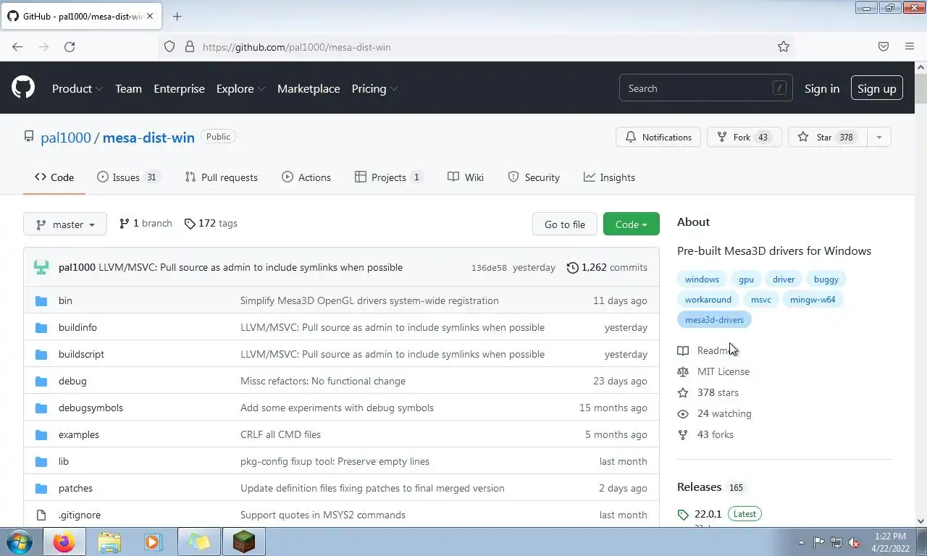
Task: Open Firefox from the taskbar
Action: (x=64, y=542)
